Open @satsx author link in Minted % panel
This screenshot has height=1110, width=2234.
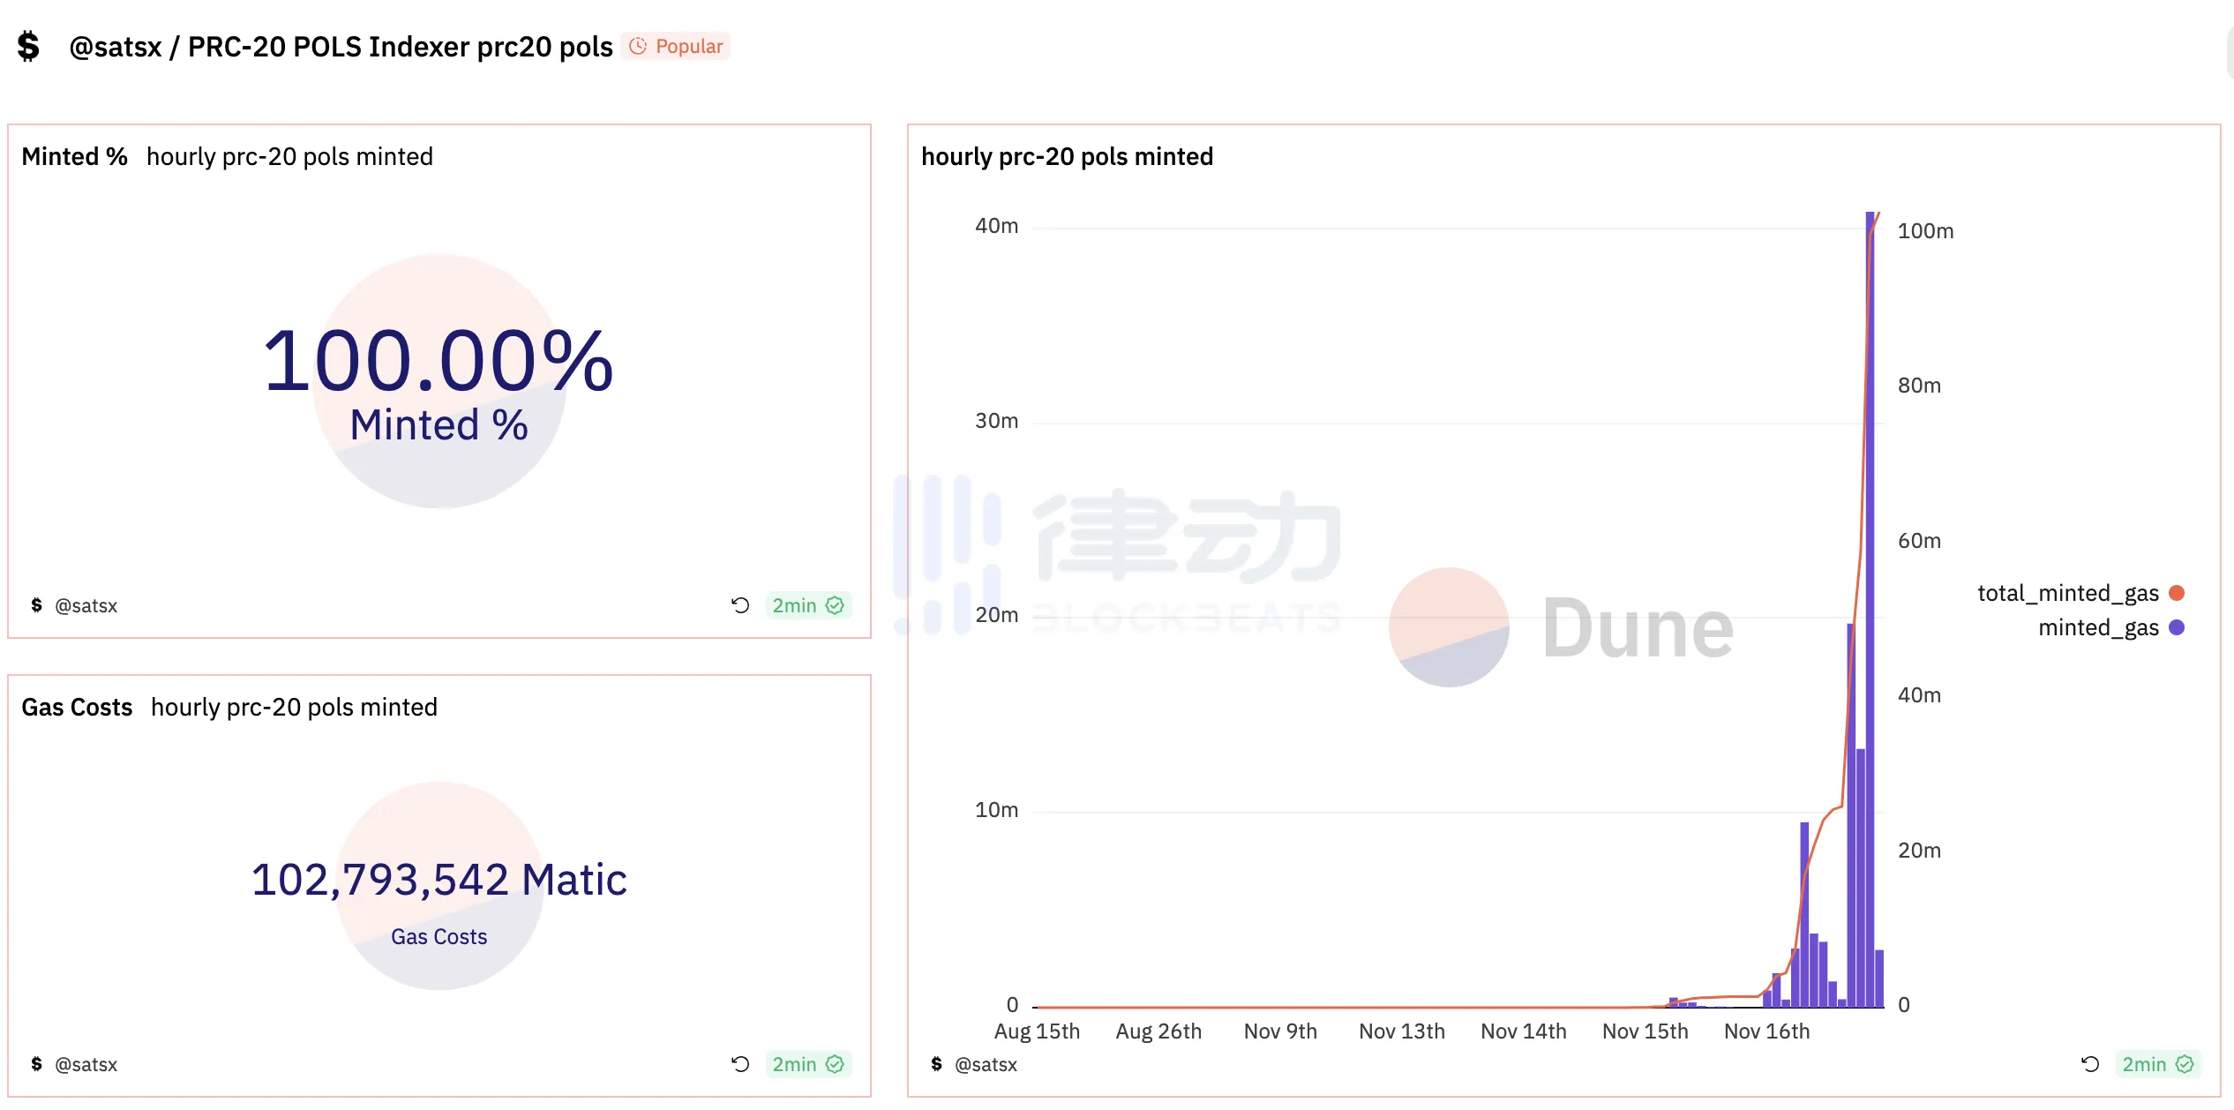click(x=86, y=605)
